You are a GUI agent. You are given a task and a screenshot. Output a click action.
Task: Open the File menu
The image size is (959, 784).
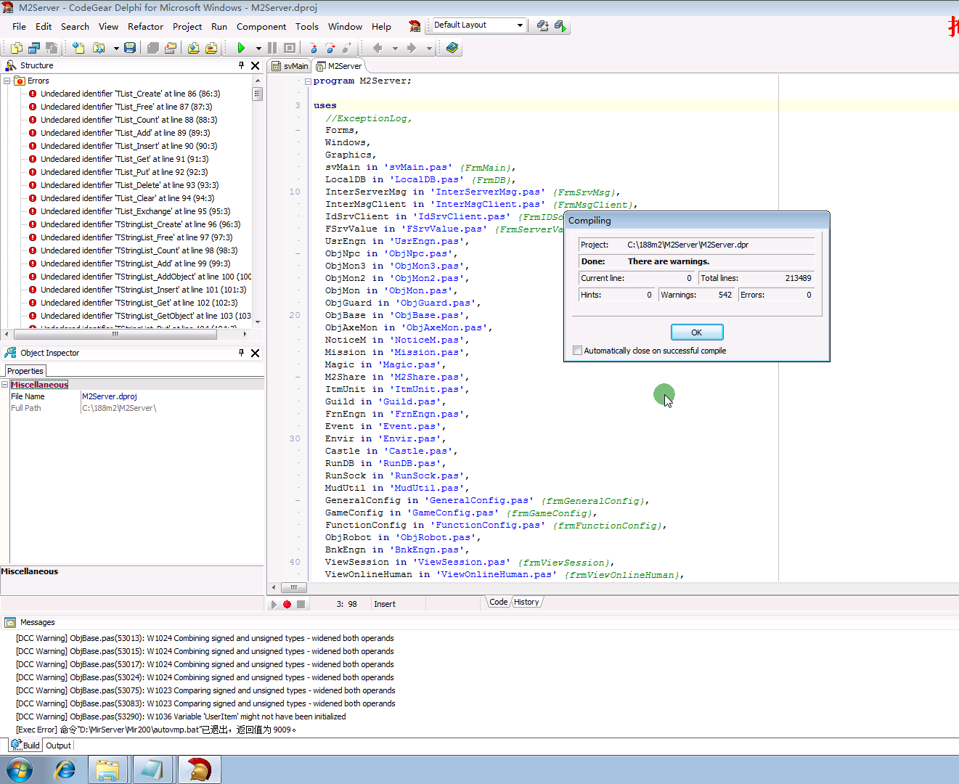click(x=19, y=26)
